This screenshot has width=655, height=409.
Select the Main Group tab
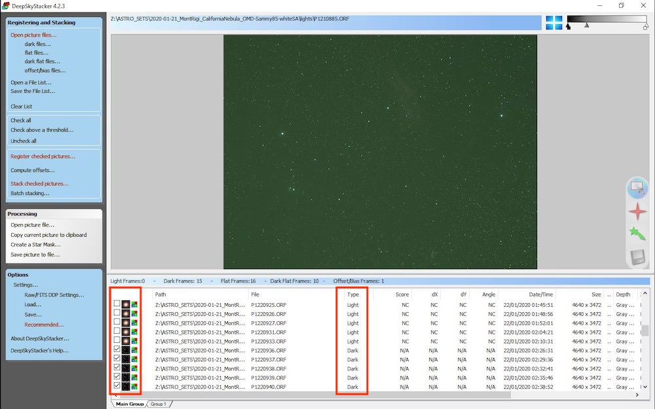tap(130, 404)
